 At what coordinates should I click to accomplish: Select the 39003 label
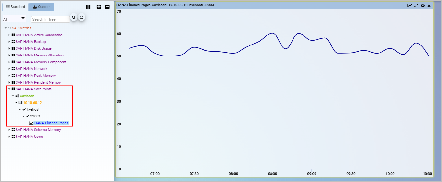pyautogui.click(x=35, y=116)
